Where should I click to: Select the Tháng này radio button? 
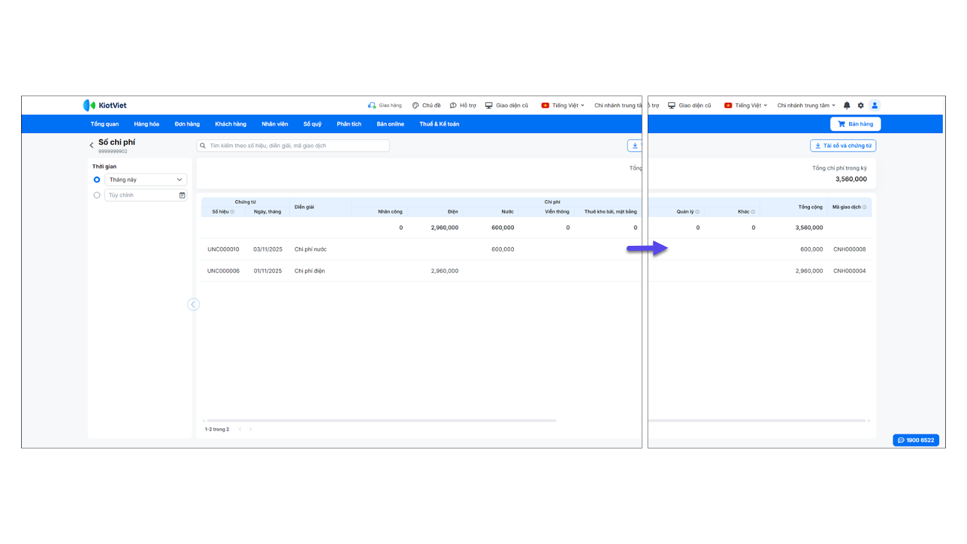click(97, 180)
